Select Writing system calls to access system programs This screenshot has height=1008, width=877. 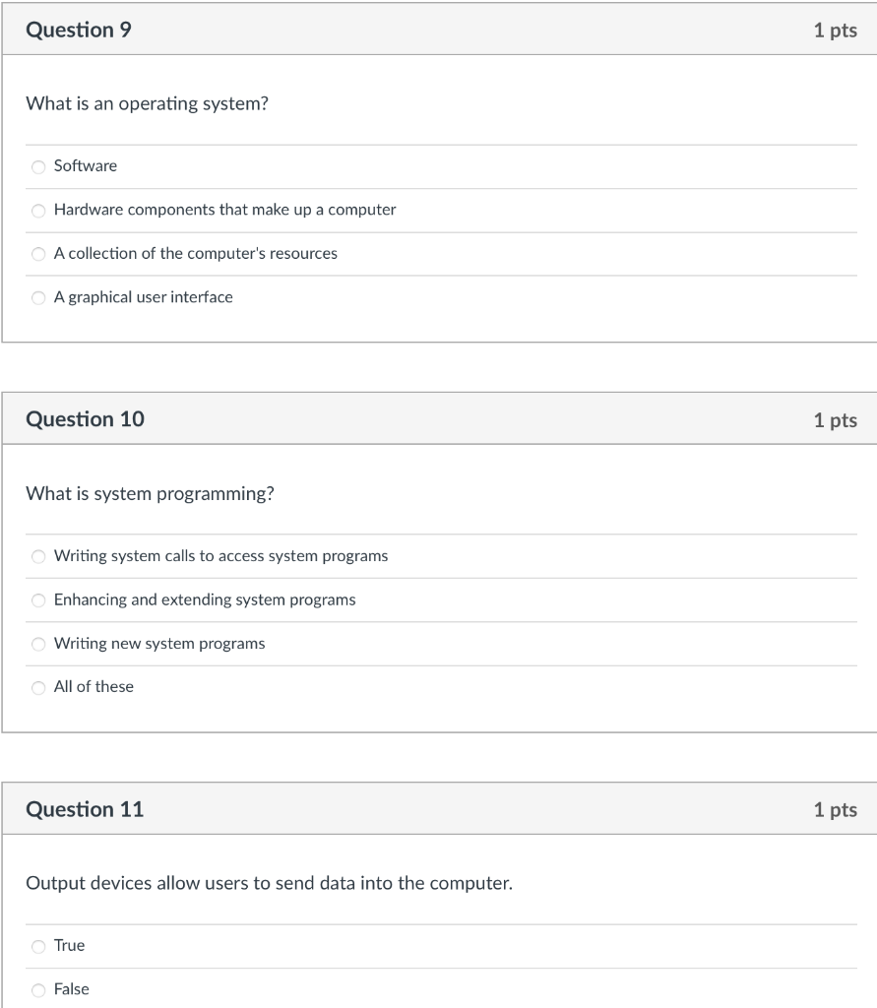click(x=37, y=556)
